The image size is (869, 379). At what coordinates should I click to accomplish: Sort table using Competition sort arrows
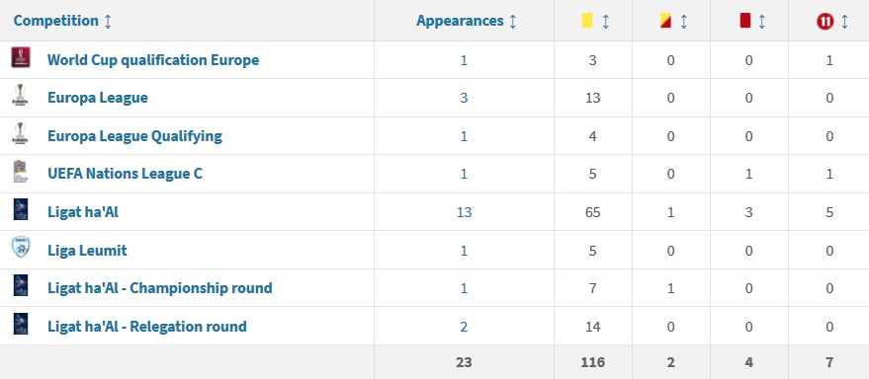[x=108, y=21]
